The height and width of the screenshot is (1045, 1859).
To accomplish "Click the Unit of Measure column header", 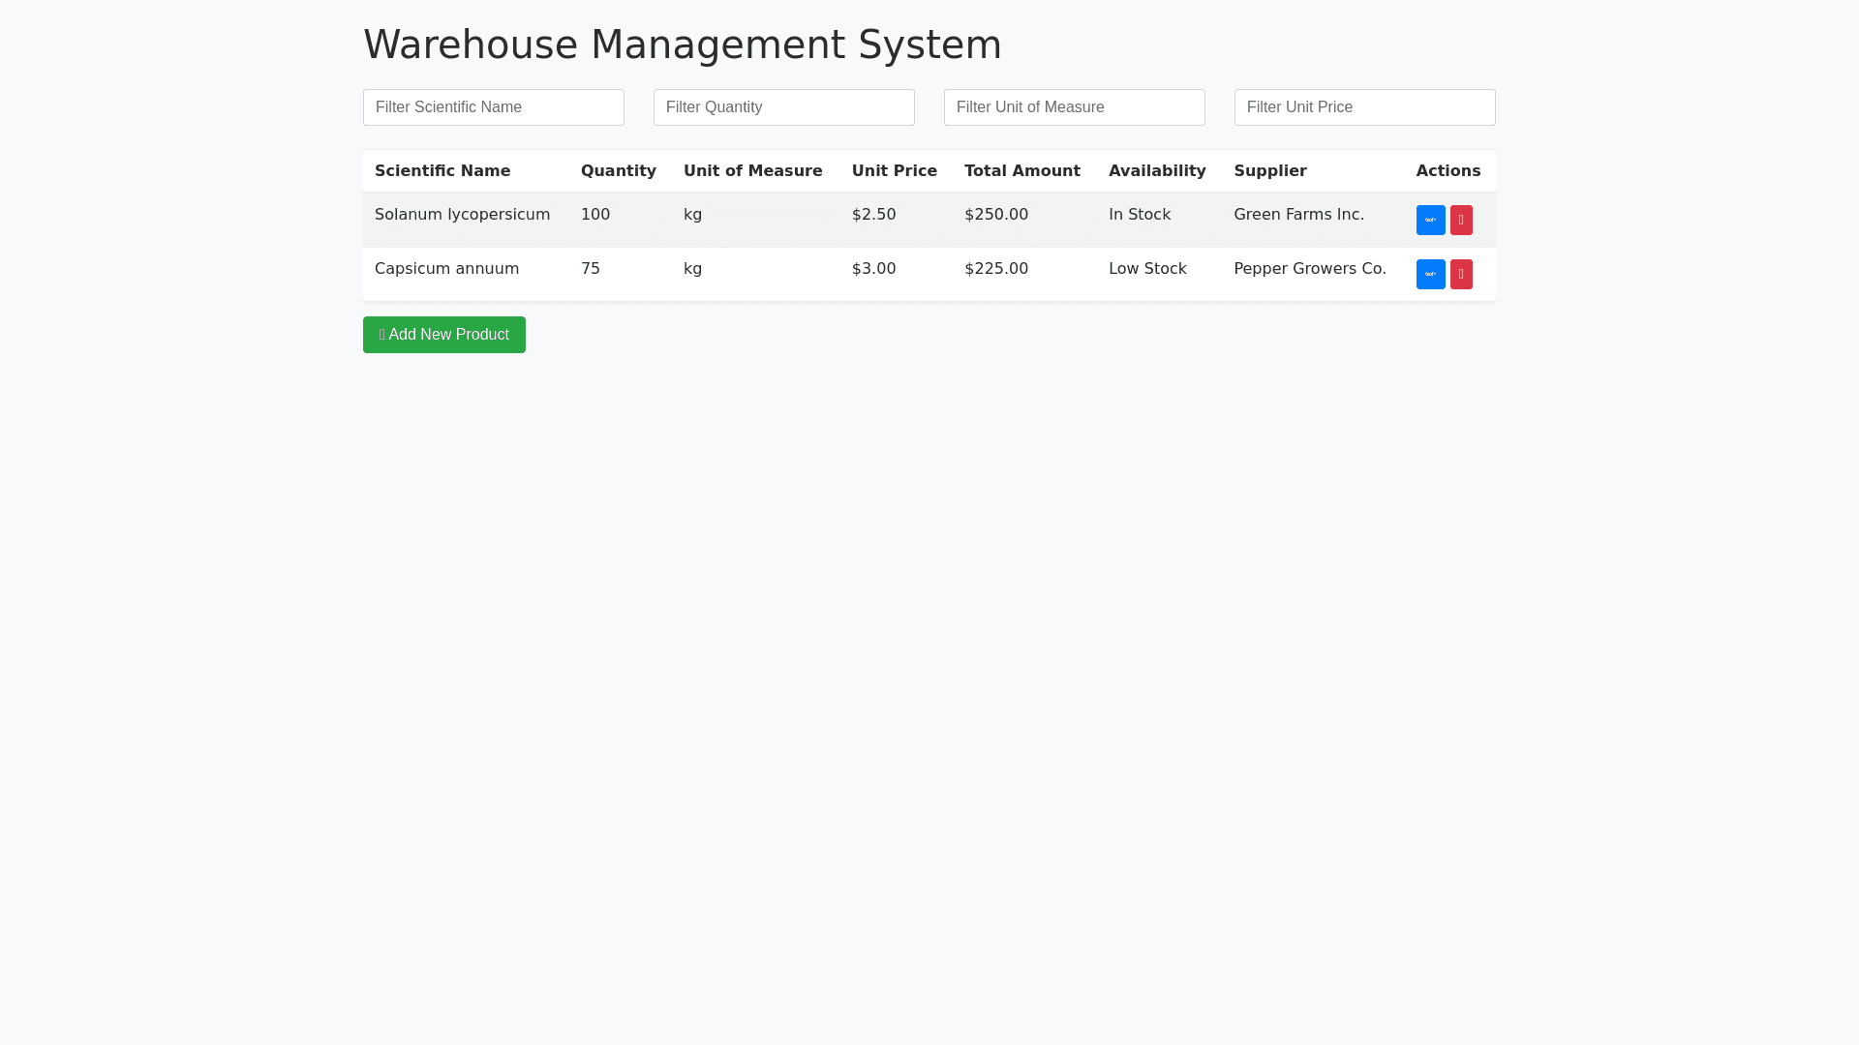I will tap(752, 171).
